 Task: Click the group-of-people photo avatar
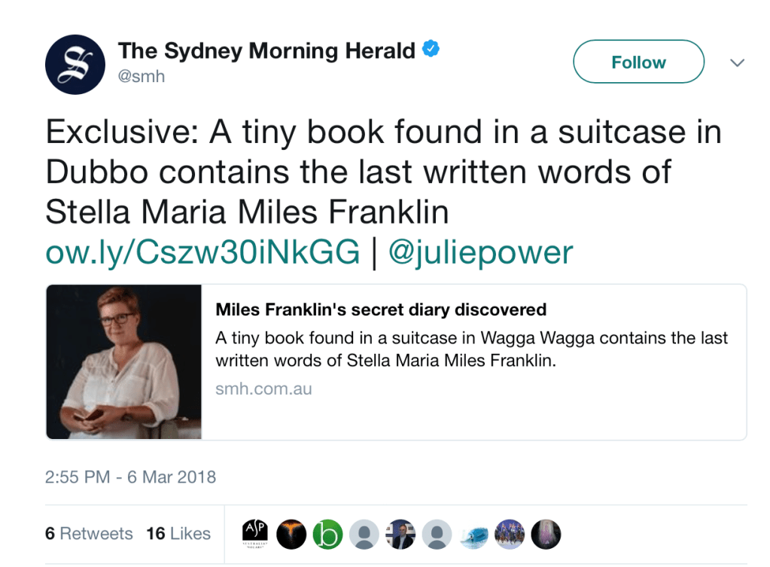[x=510, y=534]
